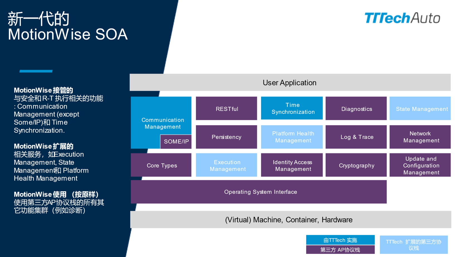Click the TTTech Auto logo
The image size is (457, 257).
tap(402, 18)
